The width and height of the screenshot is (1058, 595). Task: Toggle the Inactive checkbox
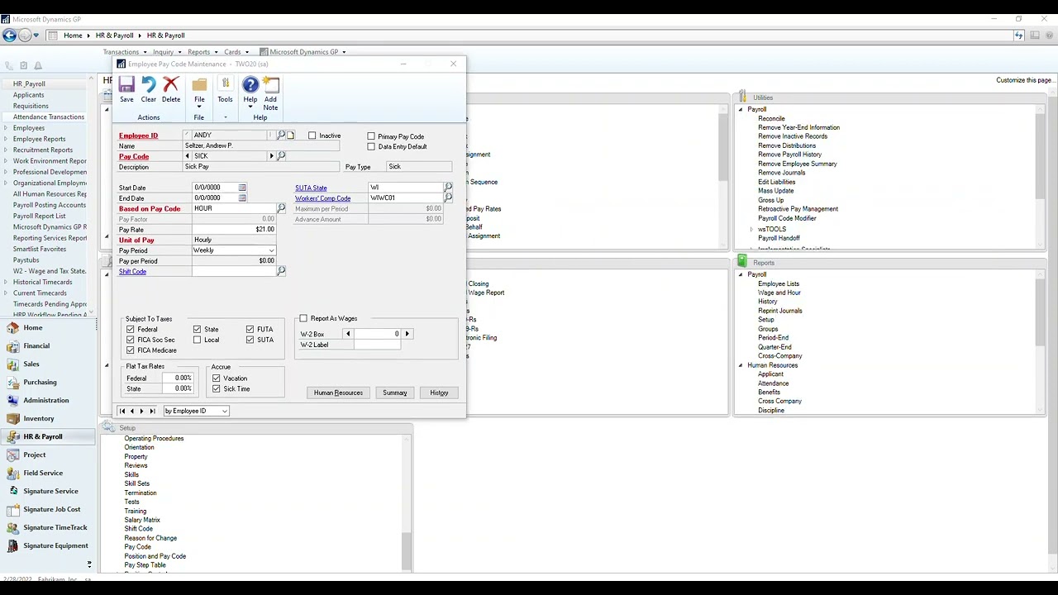pyautogui.click(x=312, y=136)
